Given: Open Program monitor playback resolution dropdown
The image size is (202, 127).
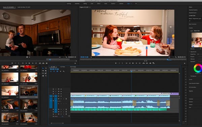Looking at the screenshot, I should pyautogui.click(x=171, y=57).
